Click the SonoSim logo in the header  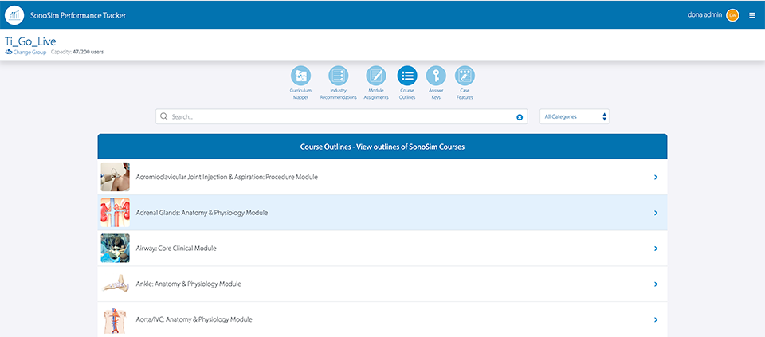pos(14,15)
